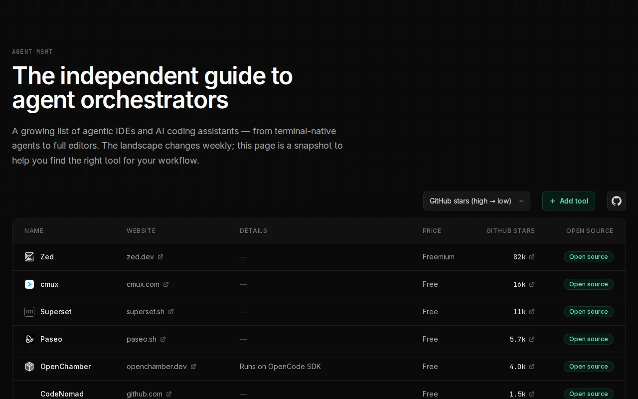Click the Open source badge for Zed

point(589,257)
